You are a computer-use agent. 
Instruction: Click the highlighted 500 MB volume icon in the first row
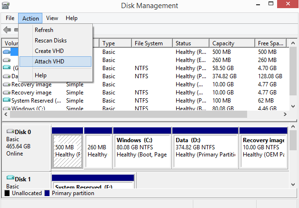pyautogui.click(x=7, y=52)
